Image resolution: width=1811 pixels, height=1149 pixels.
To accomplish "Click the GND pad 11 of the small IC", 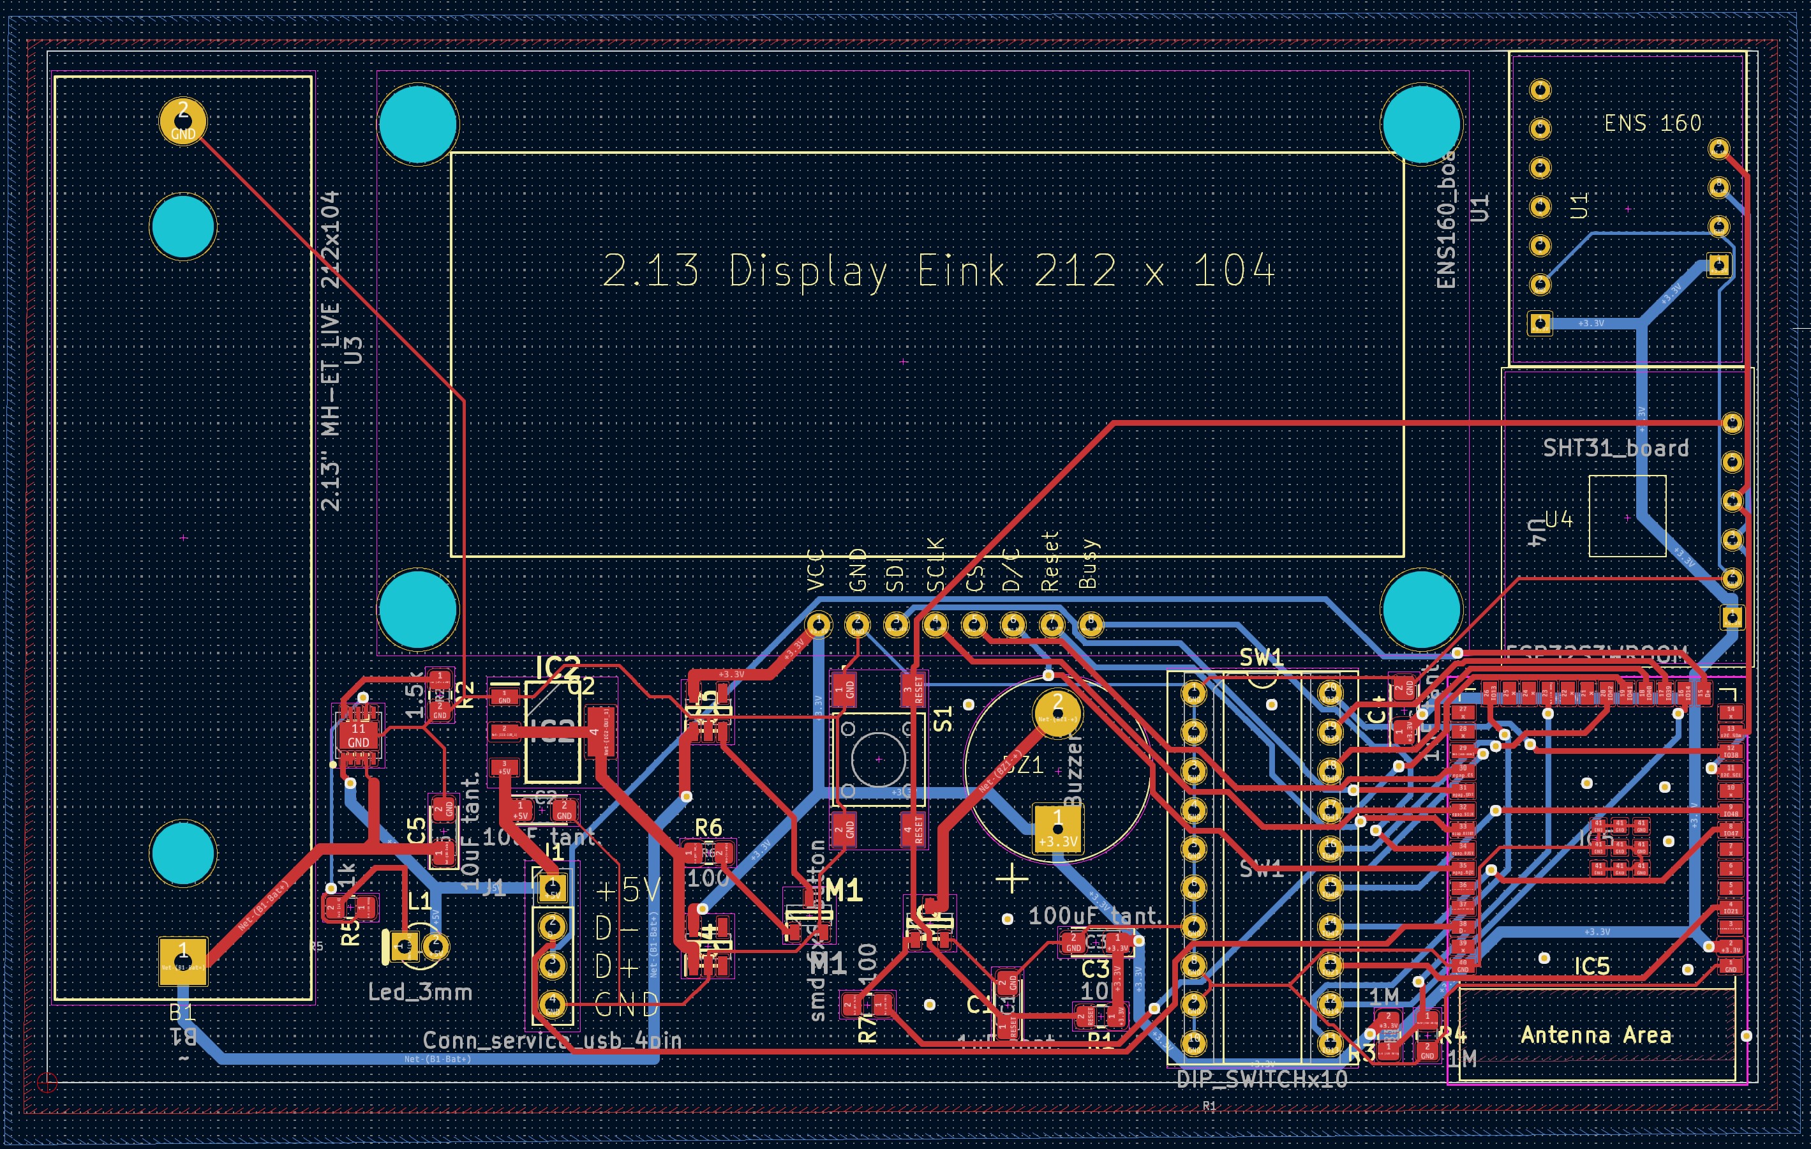I will tap(358, 735).
